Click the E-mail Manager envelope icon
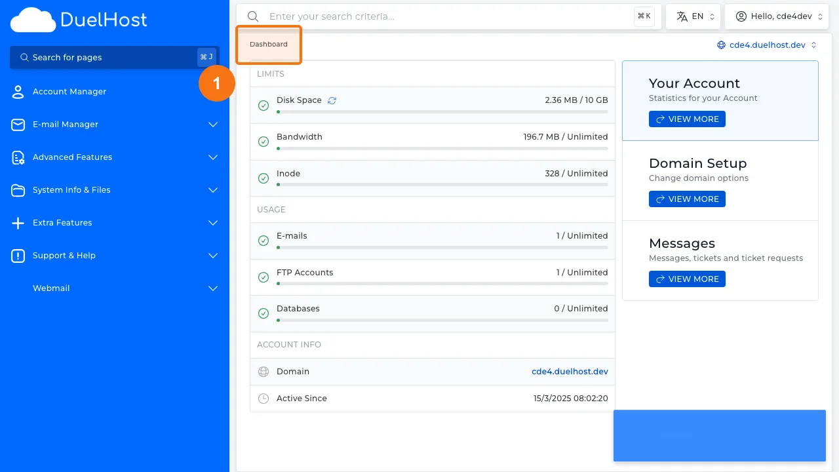The height and width of the screenshot is (472, 839). pos(18,125)
